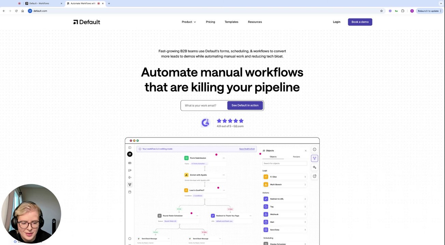Click the Wait action icon
This screenshot has width=445, height=245.
pos(266,222)
